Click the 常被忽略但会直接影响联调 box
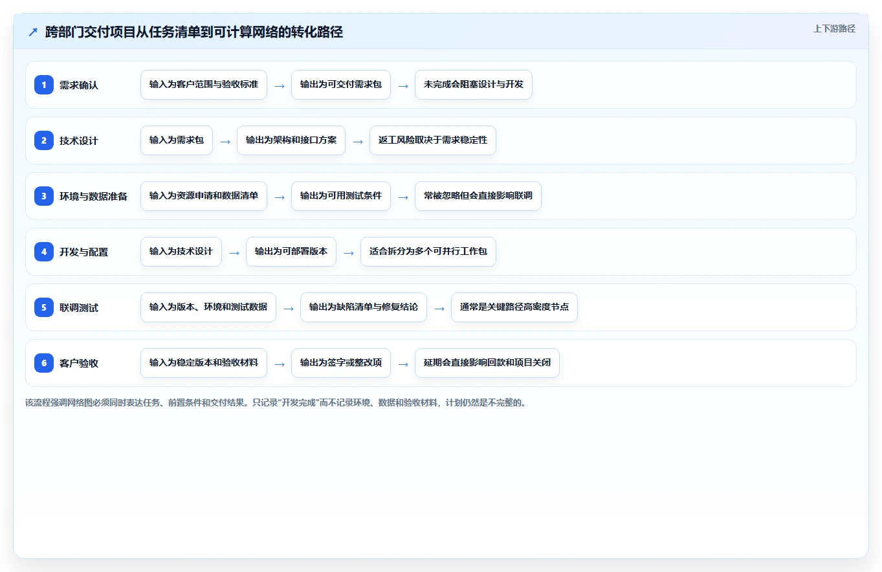Image resolution: width=882 pixels, height=572 pixels. (478, 196)
